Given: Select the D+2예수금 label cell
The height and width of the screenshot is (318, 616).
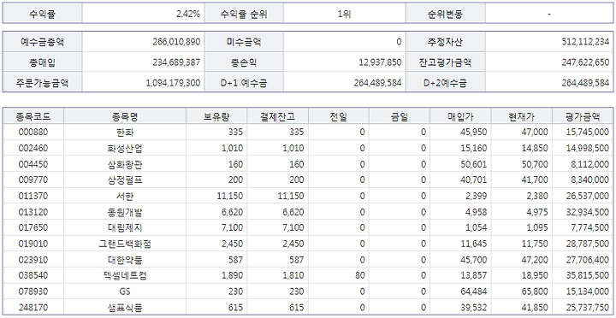Looking at the screenshot, I should (445, 83).
